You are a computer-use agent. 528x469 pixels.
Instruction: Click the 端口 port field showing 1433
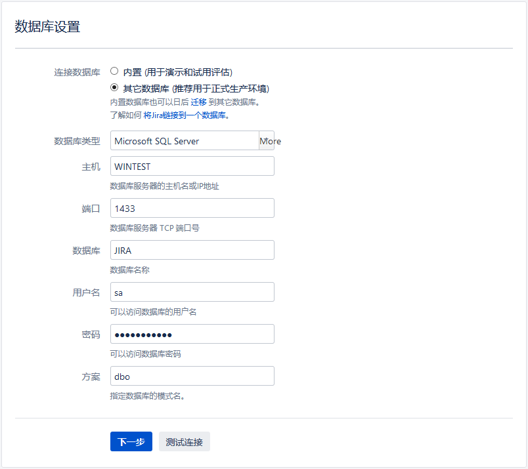click(x=192, y=208)
